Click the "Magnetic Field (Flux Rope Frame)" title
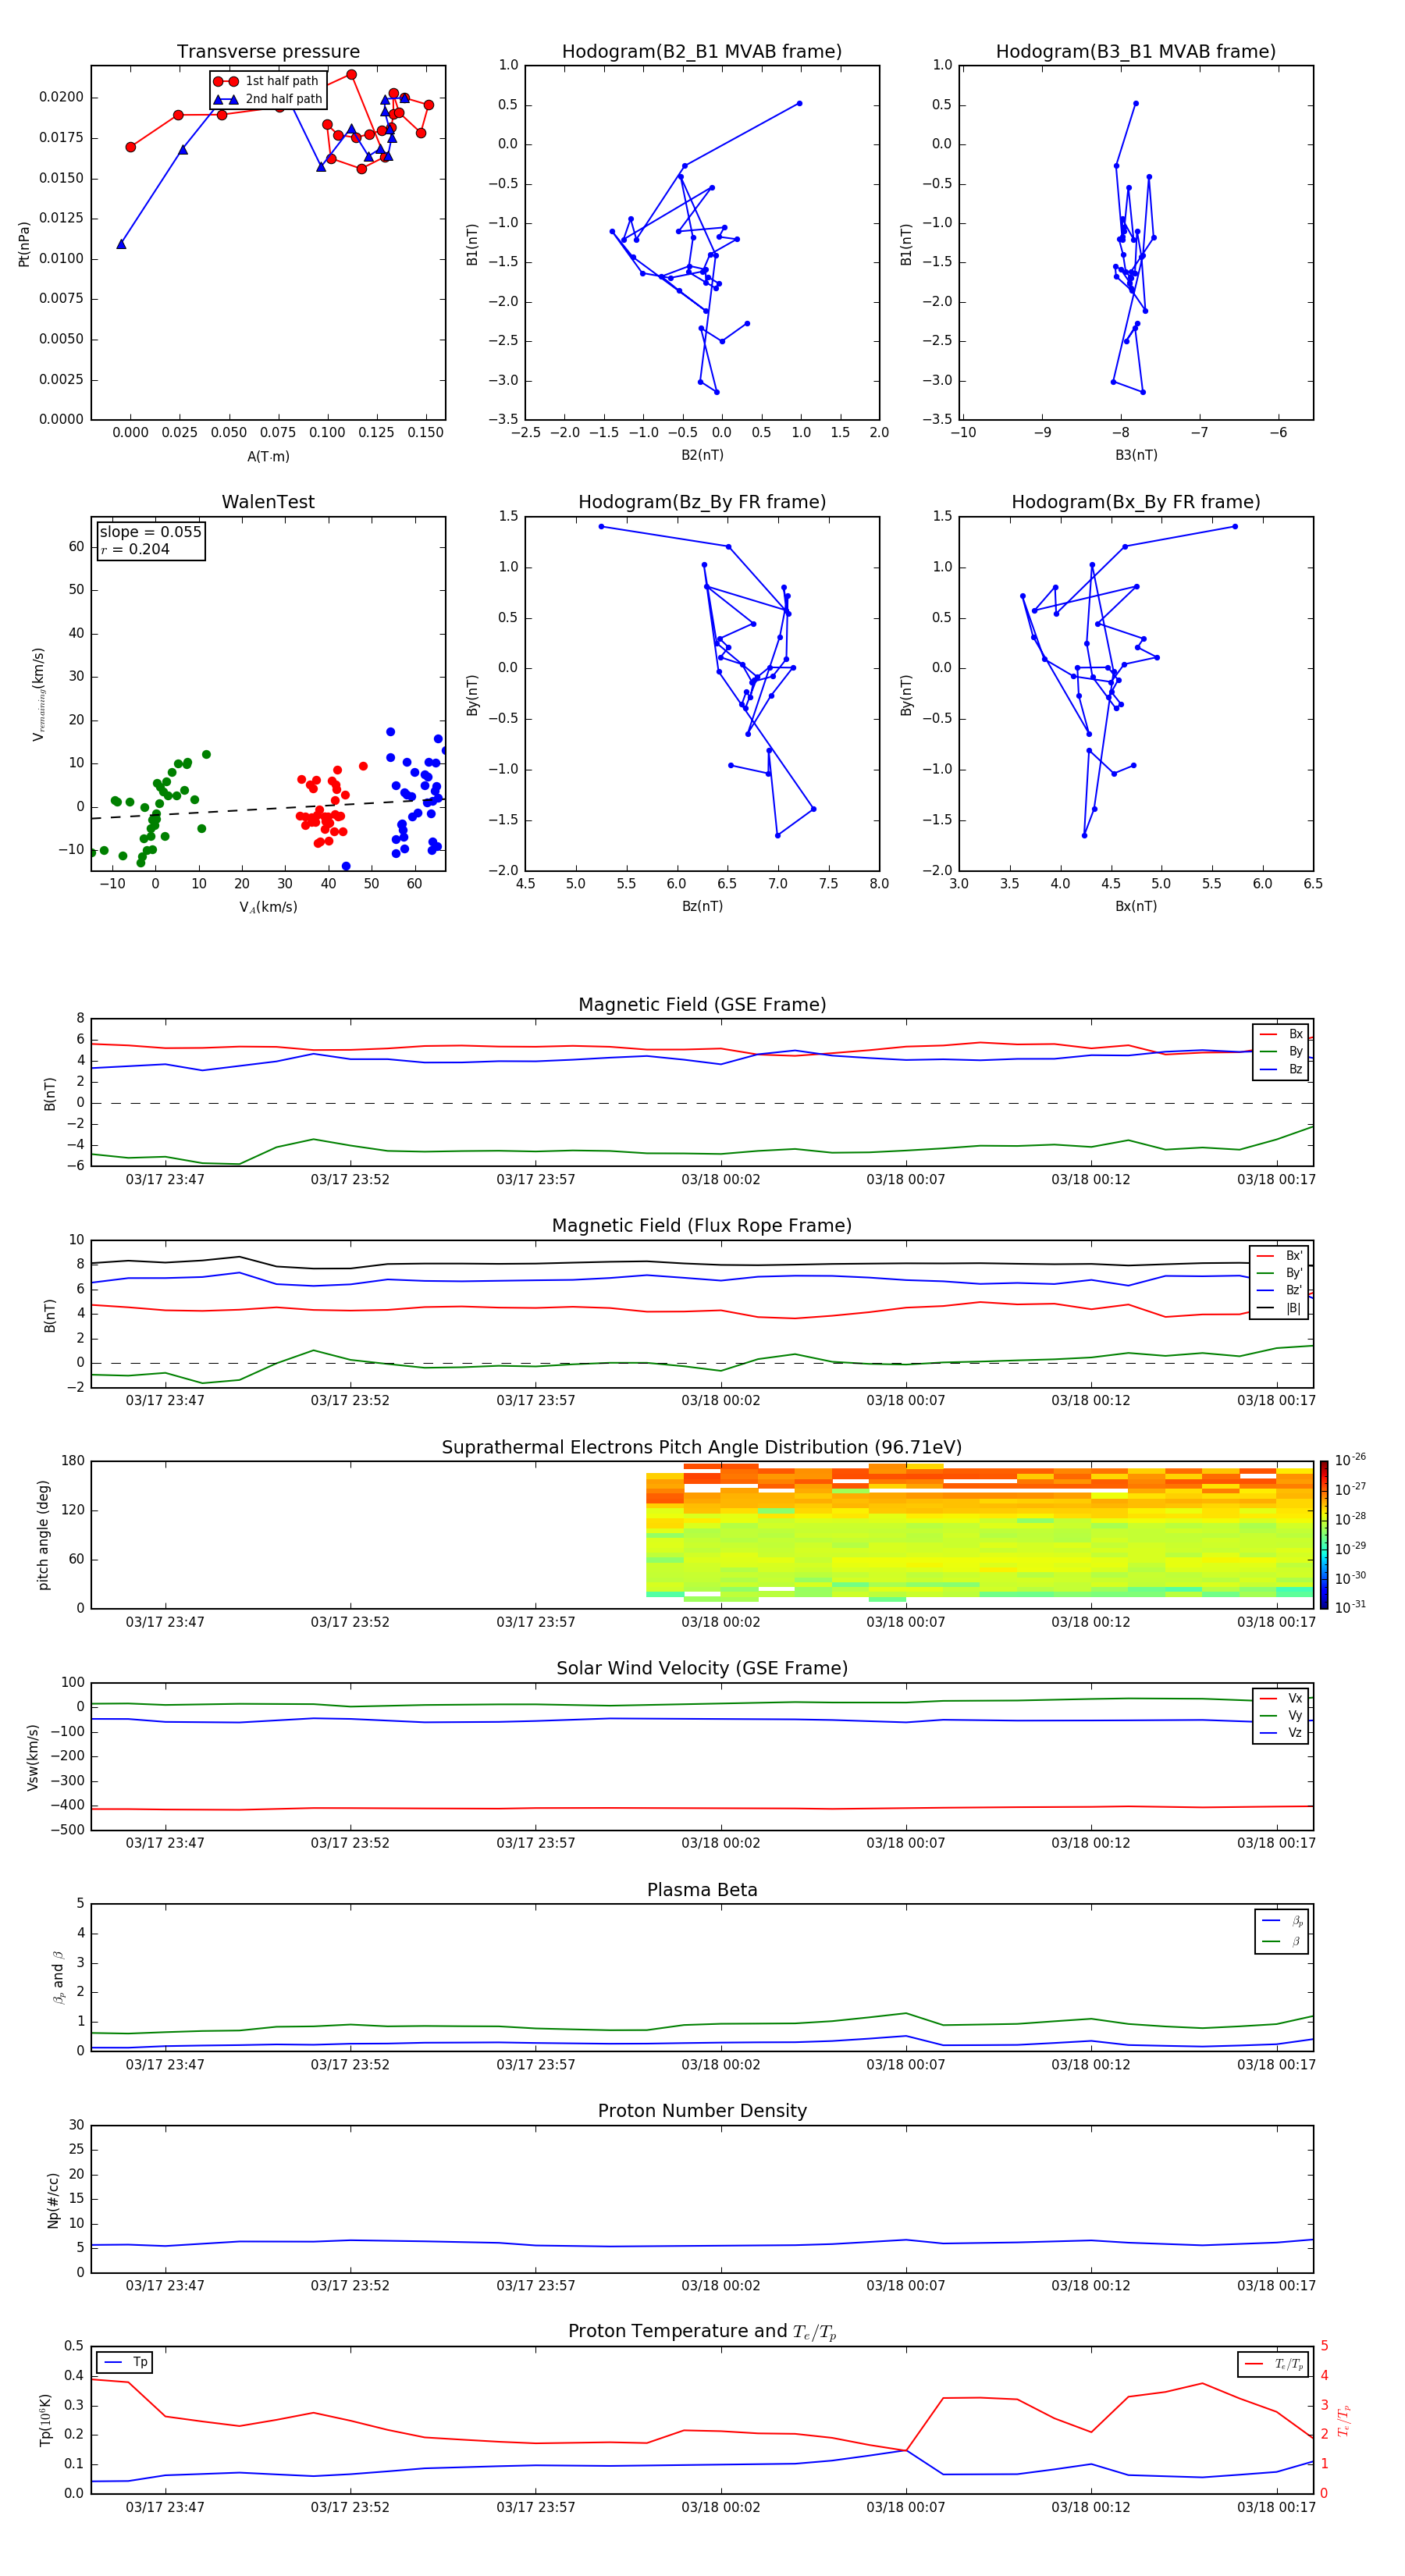Image resolution: width=1405 pixels, height=2576 pixels. (x=702, y=1226)
